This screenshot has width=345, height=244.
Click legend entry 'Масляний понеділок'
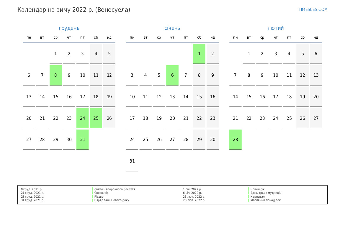click(266, 200)
